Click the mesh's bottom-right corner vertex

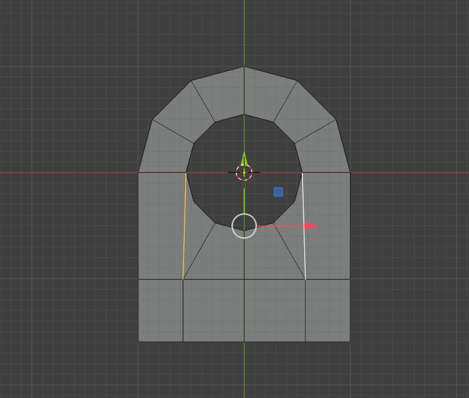(x=350, y=342)
